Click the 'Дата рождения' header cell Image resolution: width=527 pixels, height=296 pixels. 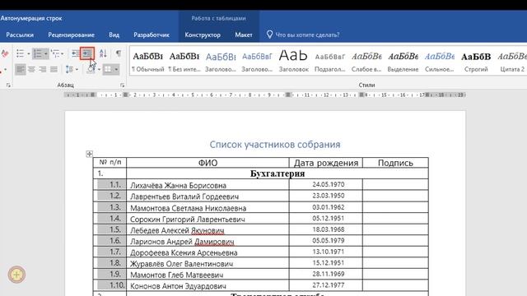(x=326, y=163)
